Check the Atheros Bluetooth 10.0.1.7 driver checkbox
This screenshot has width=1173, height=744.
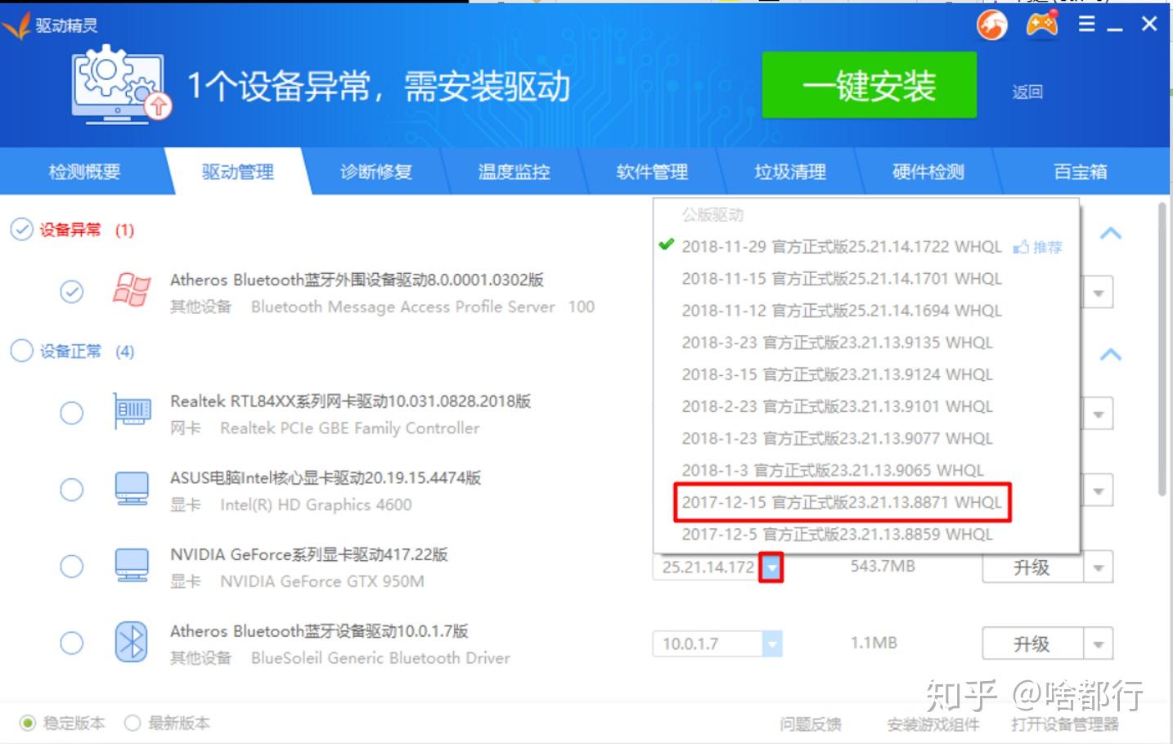[72, 643]
